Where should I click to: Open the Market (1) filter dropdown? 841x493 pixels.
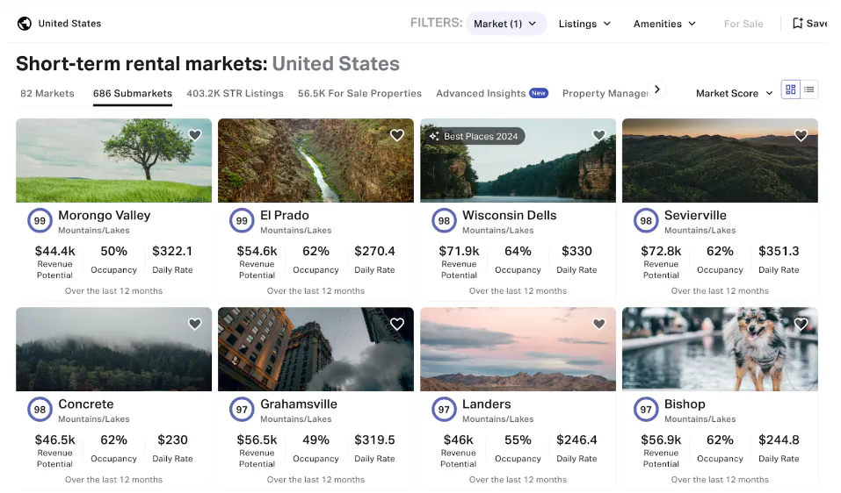pos(506,24)
